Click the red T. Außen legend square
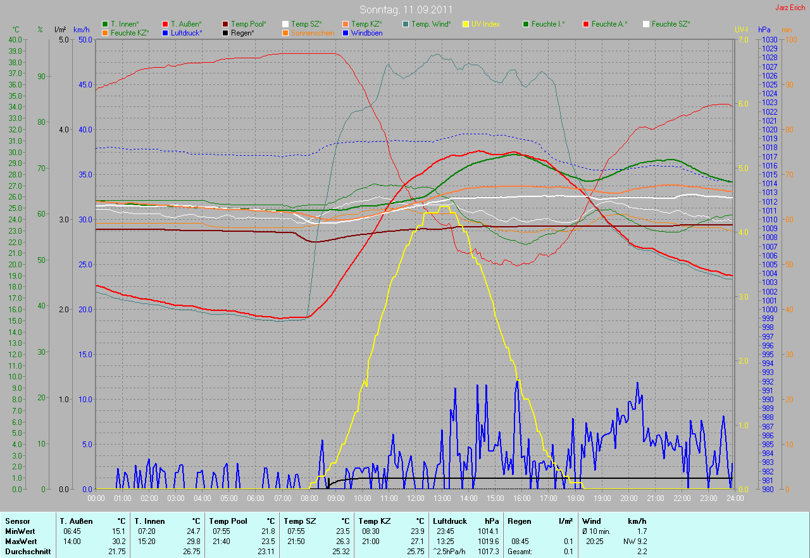This screenshot has height=558, width=810. [x=165, y=24]
